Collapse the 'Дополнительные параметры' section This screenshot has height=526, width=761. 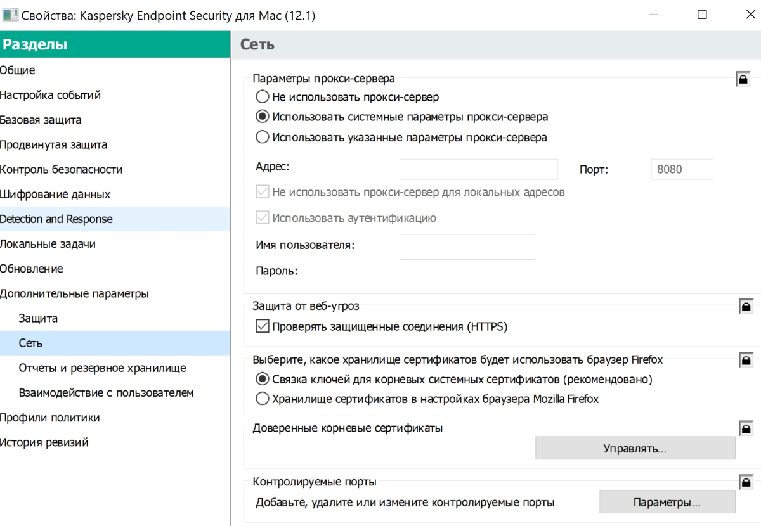[x=115, y=293]
